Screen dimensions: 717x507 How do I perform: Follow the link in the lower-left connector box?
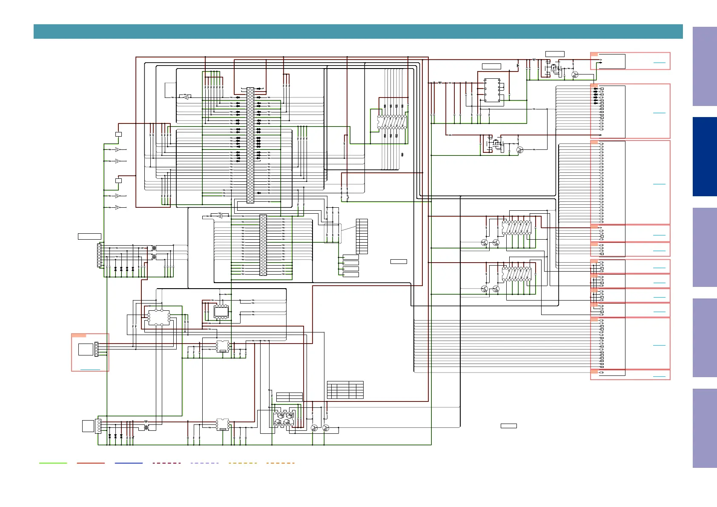[x=90, y=370]
